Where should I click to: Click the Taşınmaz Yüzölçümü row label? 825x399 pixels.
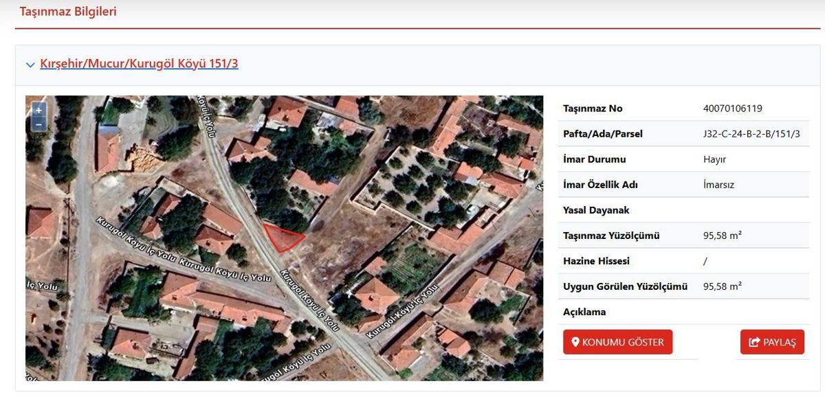[611, 236]
